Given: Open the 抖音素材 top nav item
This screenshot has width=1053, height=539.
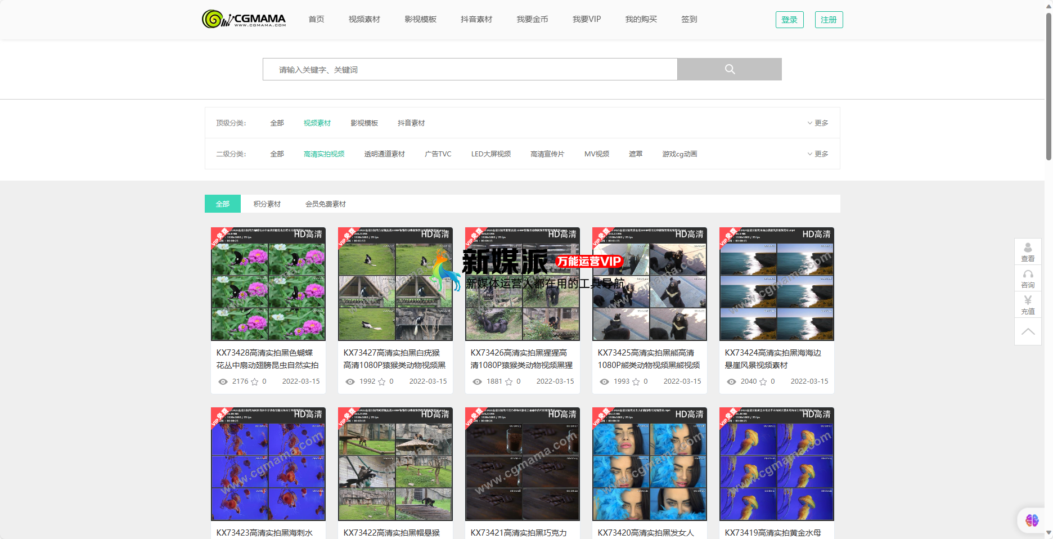Looking at the screenshot, I should [x=476, y=19].
